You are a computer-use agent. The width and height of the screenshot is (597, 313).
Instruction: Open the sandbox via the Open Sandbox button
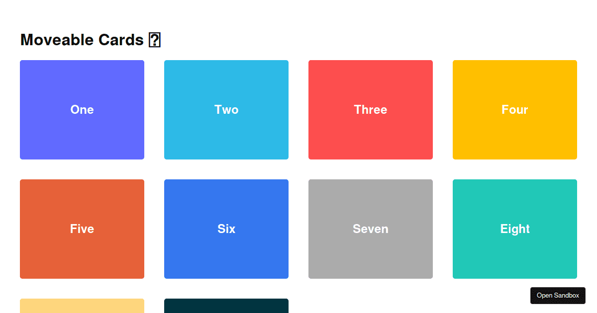[558, 295]
